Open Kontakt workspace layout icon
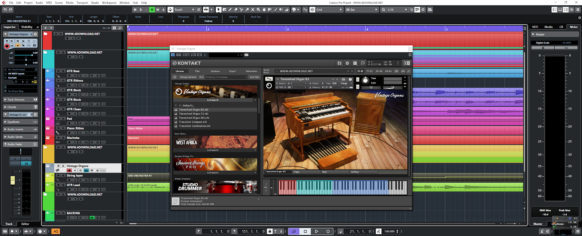The height and width of the screenshot is (236, 582). coord(355,63)
